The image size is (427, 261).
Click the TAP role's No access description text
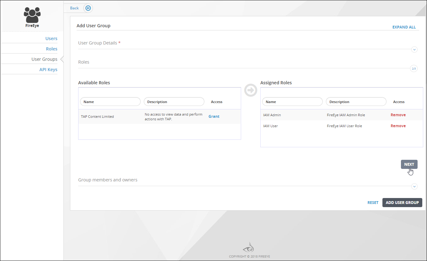pyautogui.click(x=174, y=117)
